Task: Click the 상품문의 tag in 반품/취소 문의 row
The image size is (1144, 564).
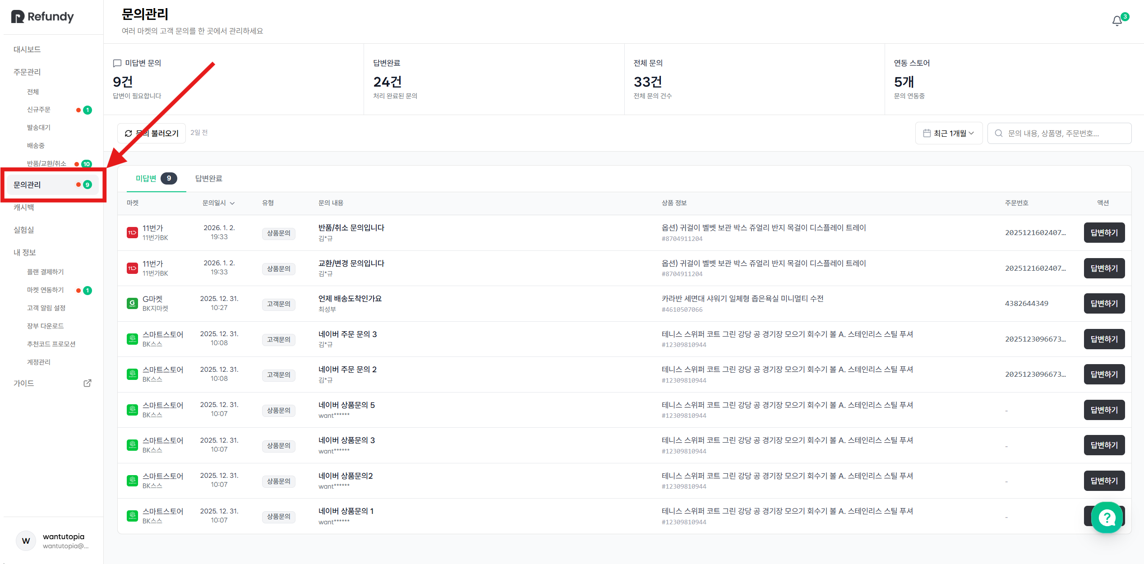Action: point(278,233)
